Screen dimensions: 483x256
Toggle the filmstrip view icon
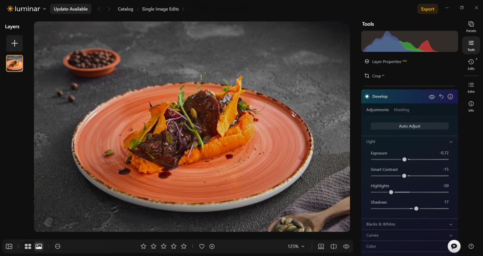point(321,246)
